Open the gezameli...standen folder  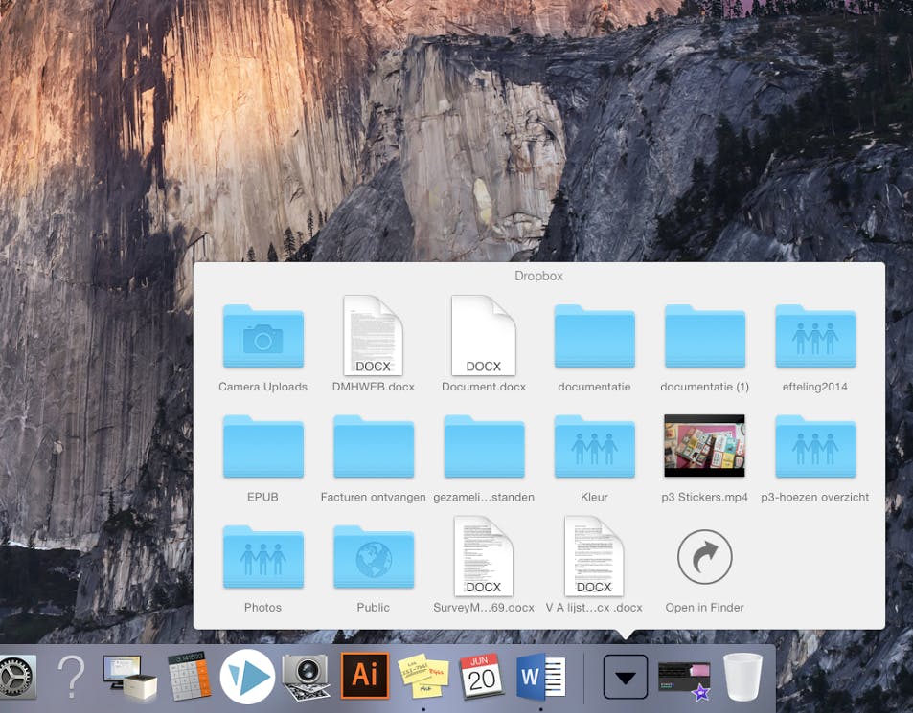coord(484,447)
